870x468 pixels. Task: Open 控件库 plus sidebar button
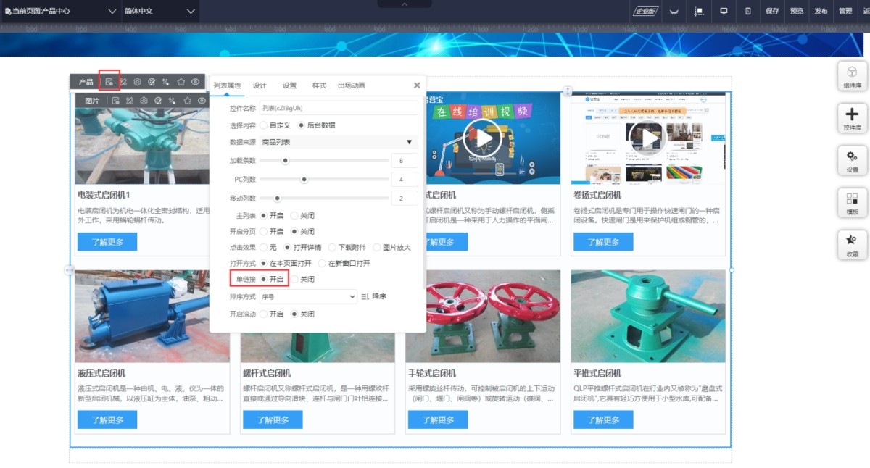tap(852, 118)
